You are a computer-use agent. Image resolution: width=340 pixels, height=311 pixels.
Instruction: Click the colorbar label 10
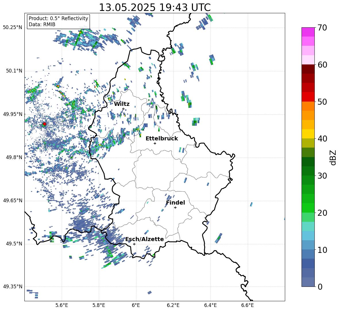(x=322, y=250)
